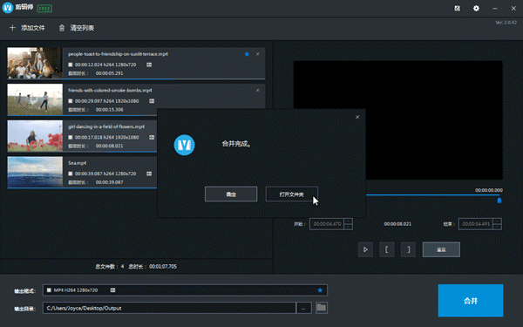The height and width of the screenshot is (327, 523).
Task: Click the blue star in the output format box
Action: 320,290
